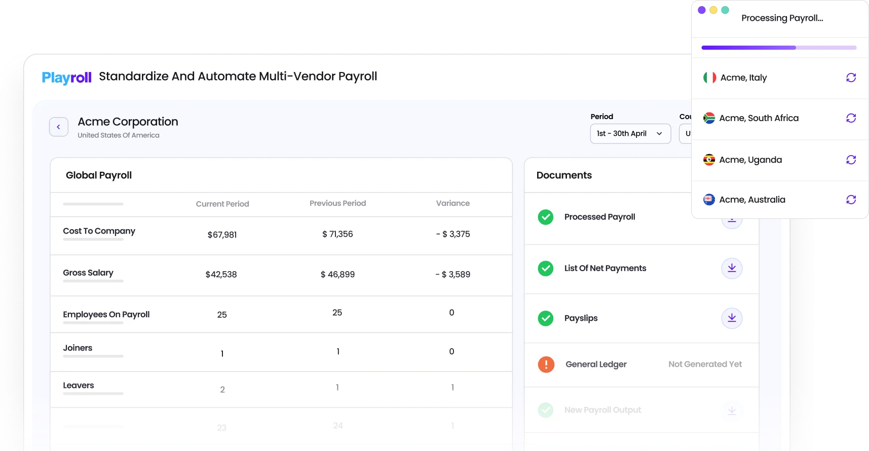Click the Uganda flag icon
This screenshot has width=869, height=451.
709,160
